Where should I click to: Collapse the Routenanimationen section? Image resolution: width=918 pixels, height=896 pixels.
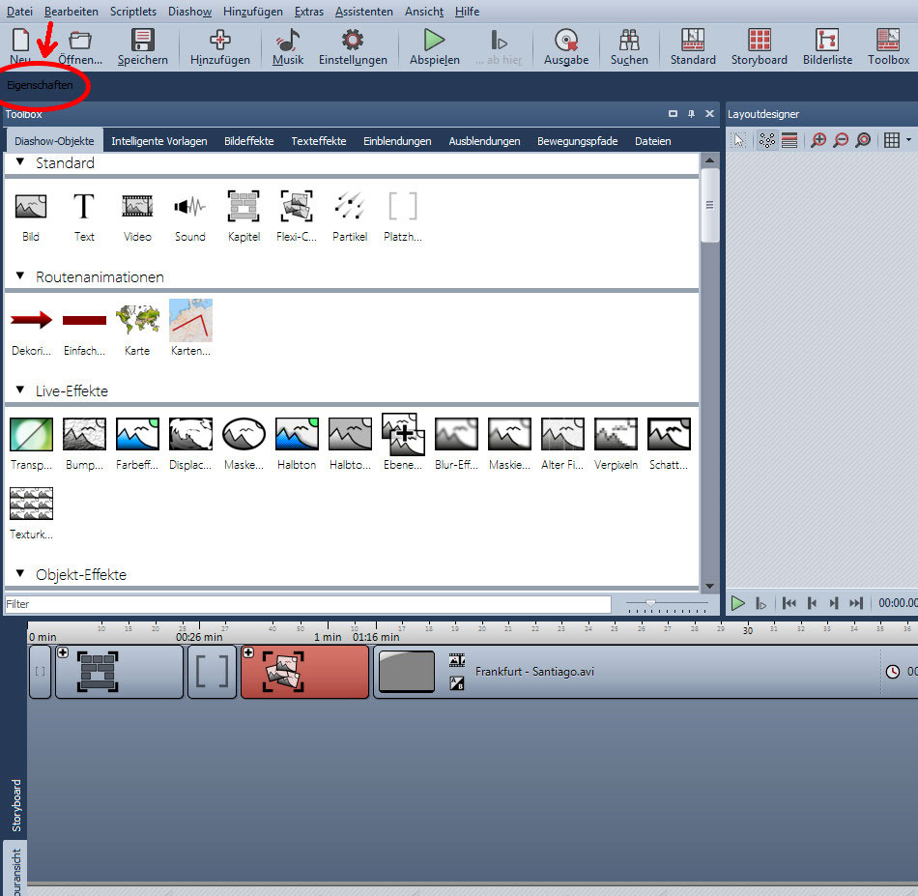(20, 276)
